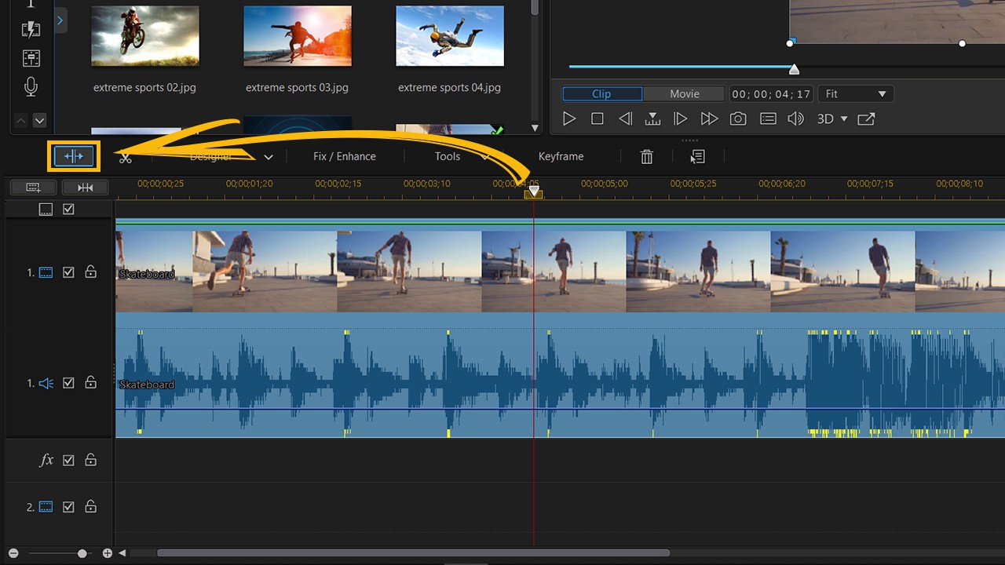Step to the previous frame
Viewport: 1005px width, 565px height.
[x=625, y=118]
